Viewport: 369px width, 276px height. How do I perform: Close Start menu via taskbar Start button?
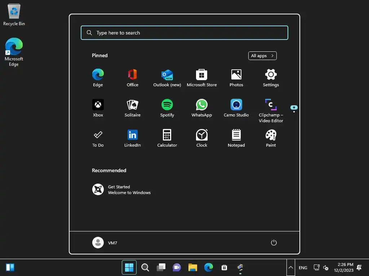129,267
